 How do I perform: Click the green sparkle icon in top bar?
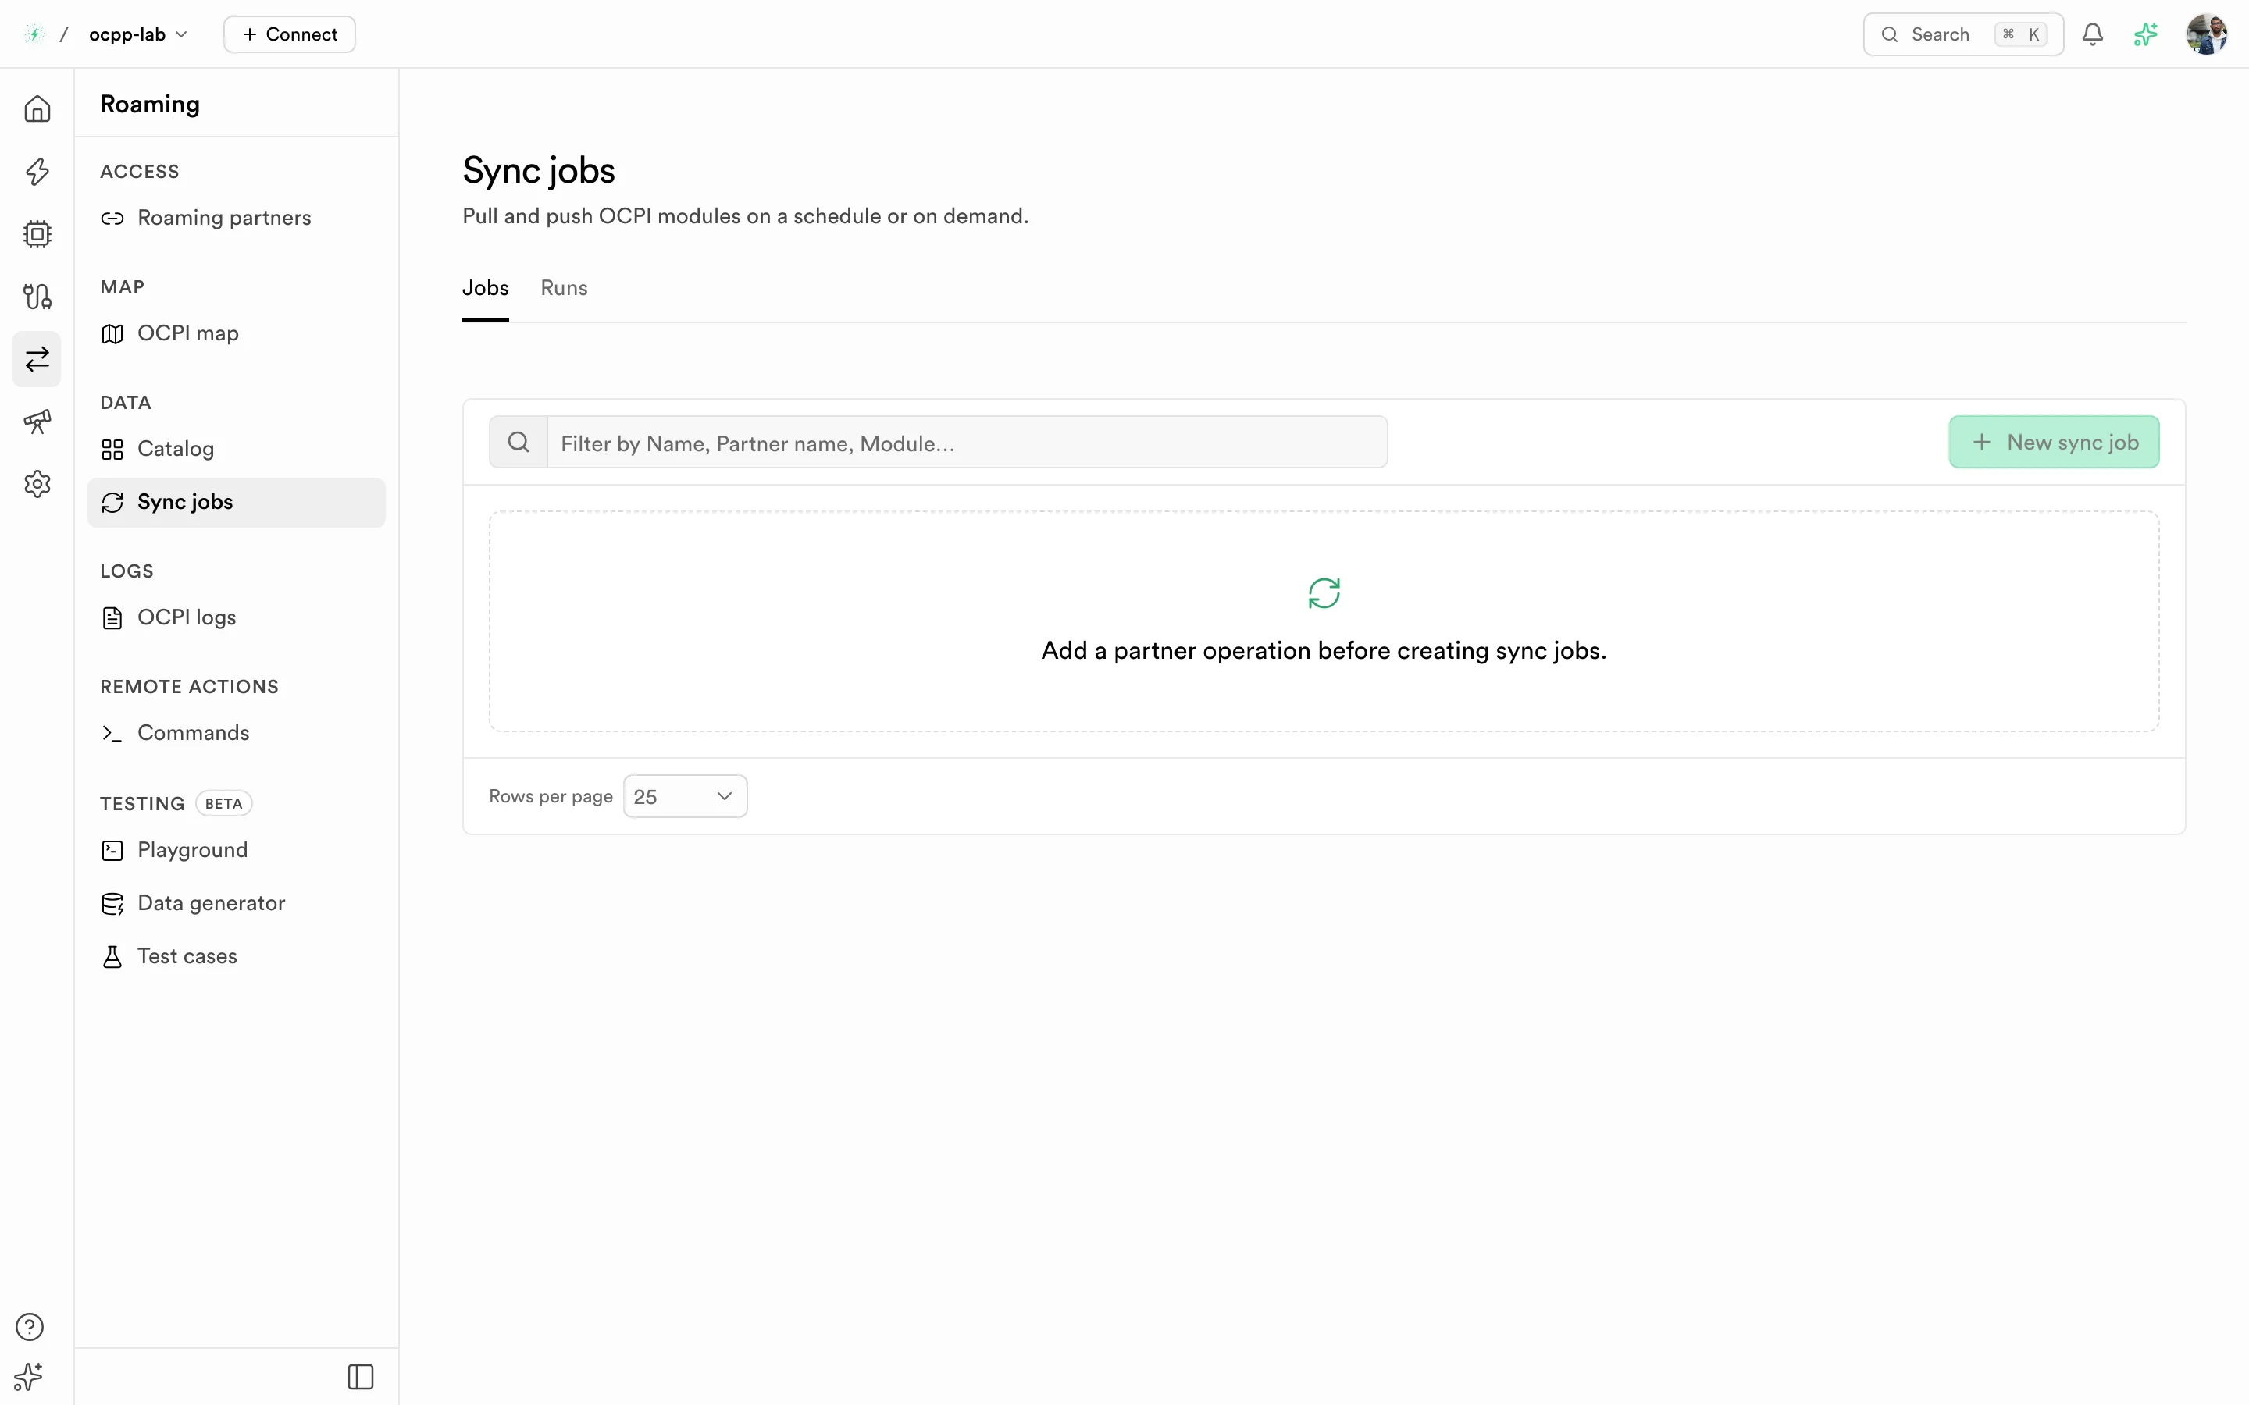coord(2145,34)
